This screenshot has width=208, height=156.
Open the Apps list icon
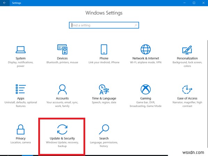(x=21, y=89)
